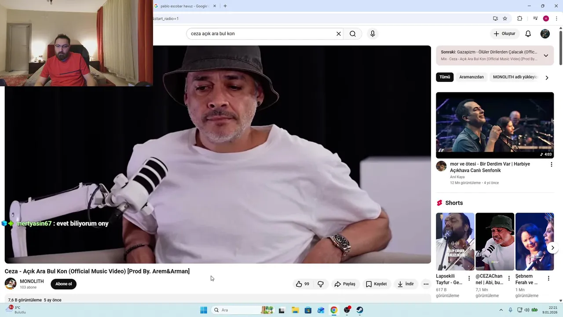
Task: Open menu for @CEZAChannel short
Action: pyautogui.click(x=509, y=278)
